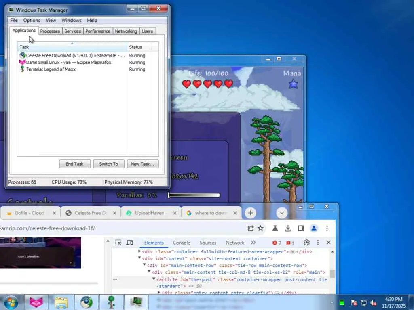This screenshot has height=310, width=414.
Task: Open the browser profile avatar
Action: [x=314, y=228]
